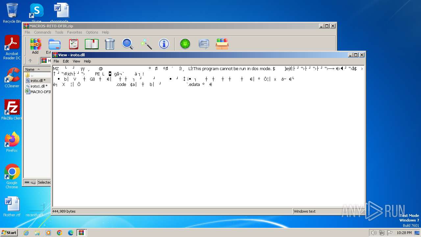
Task: Click the Test archive clipboard icon
Action: click(73, 44)
